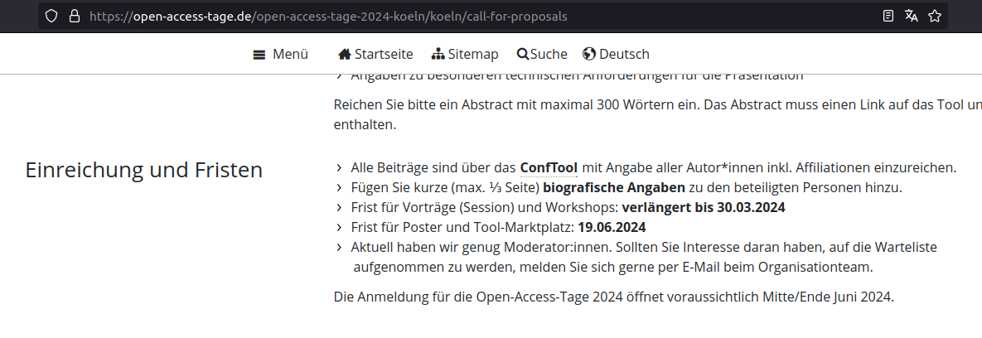Click the translate page icon

912,17
